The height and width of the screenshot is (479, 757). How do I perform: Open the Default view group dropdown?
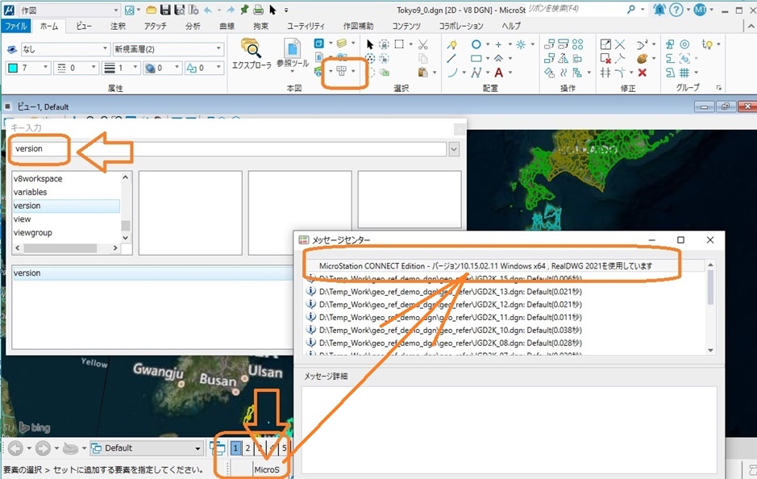147,448
